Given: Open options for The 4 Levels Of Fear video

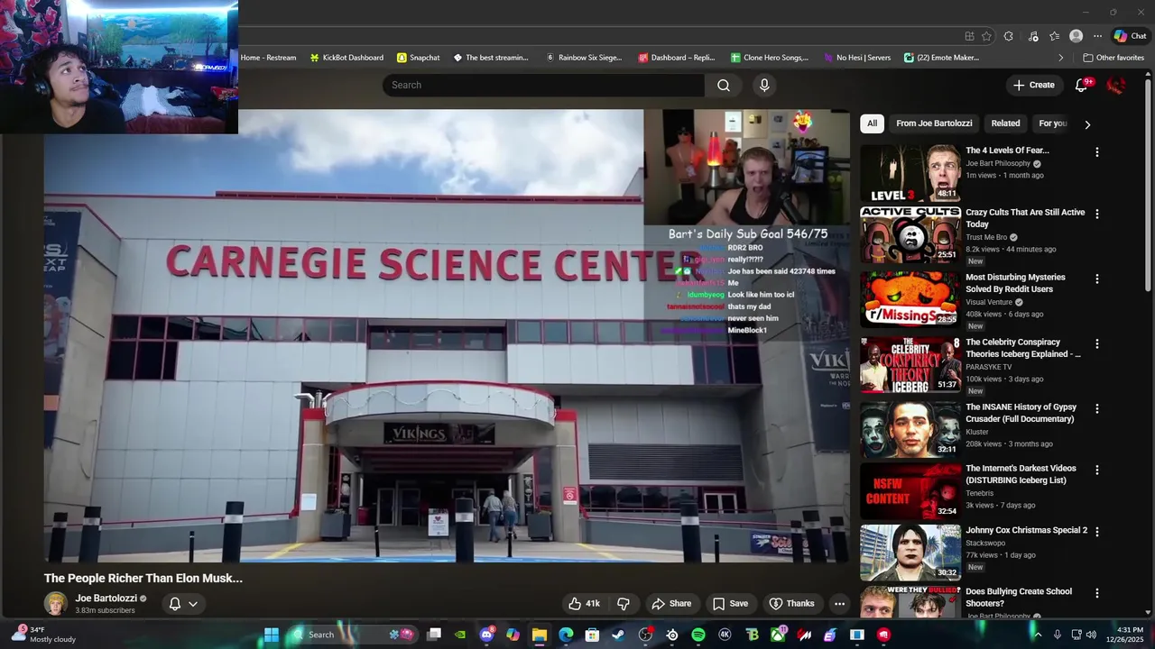Looking at the screenshot, I should coord(1097,152).
